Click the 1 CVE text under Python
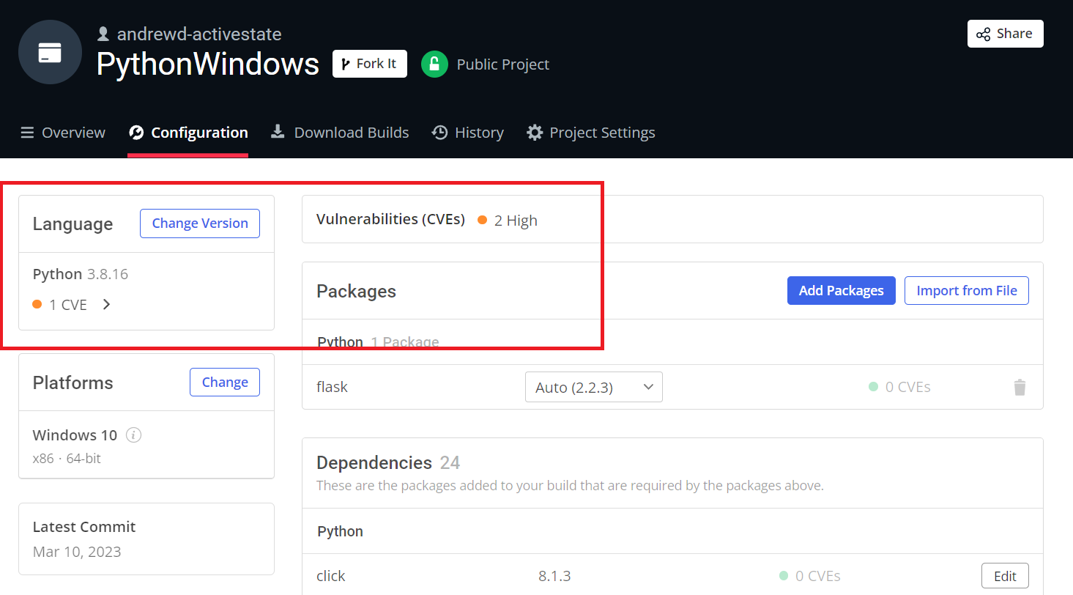The width and height of the screenshot is (1073, 595). tap(68, 305)
